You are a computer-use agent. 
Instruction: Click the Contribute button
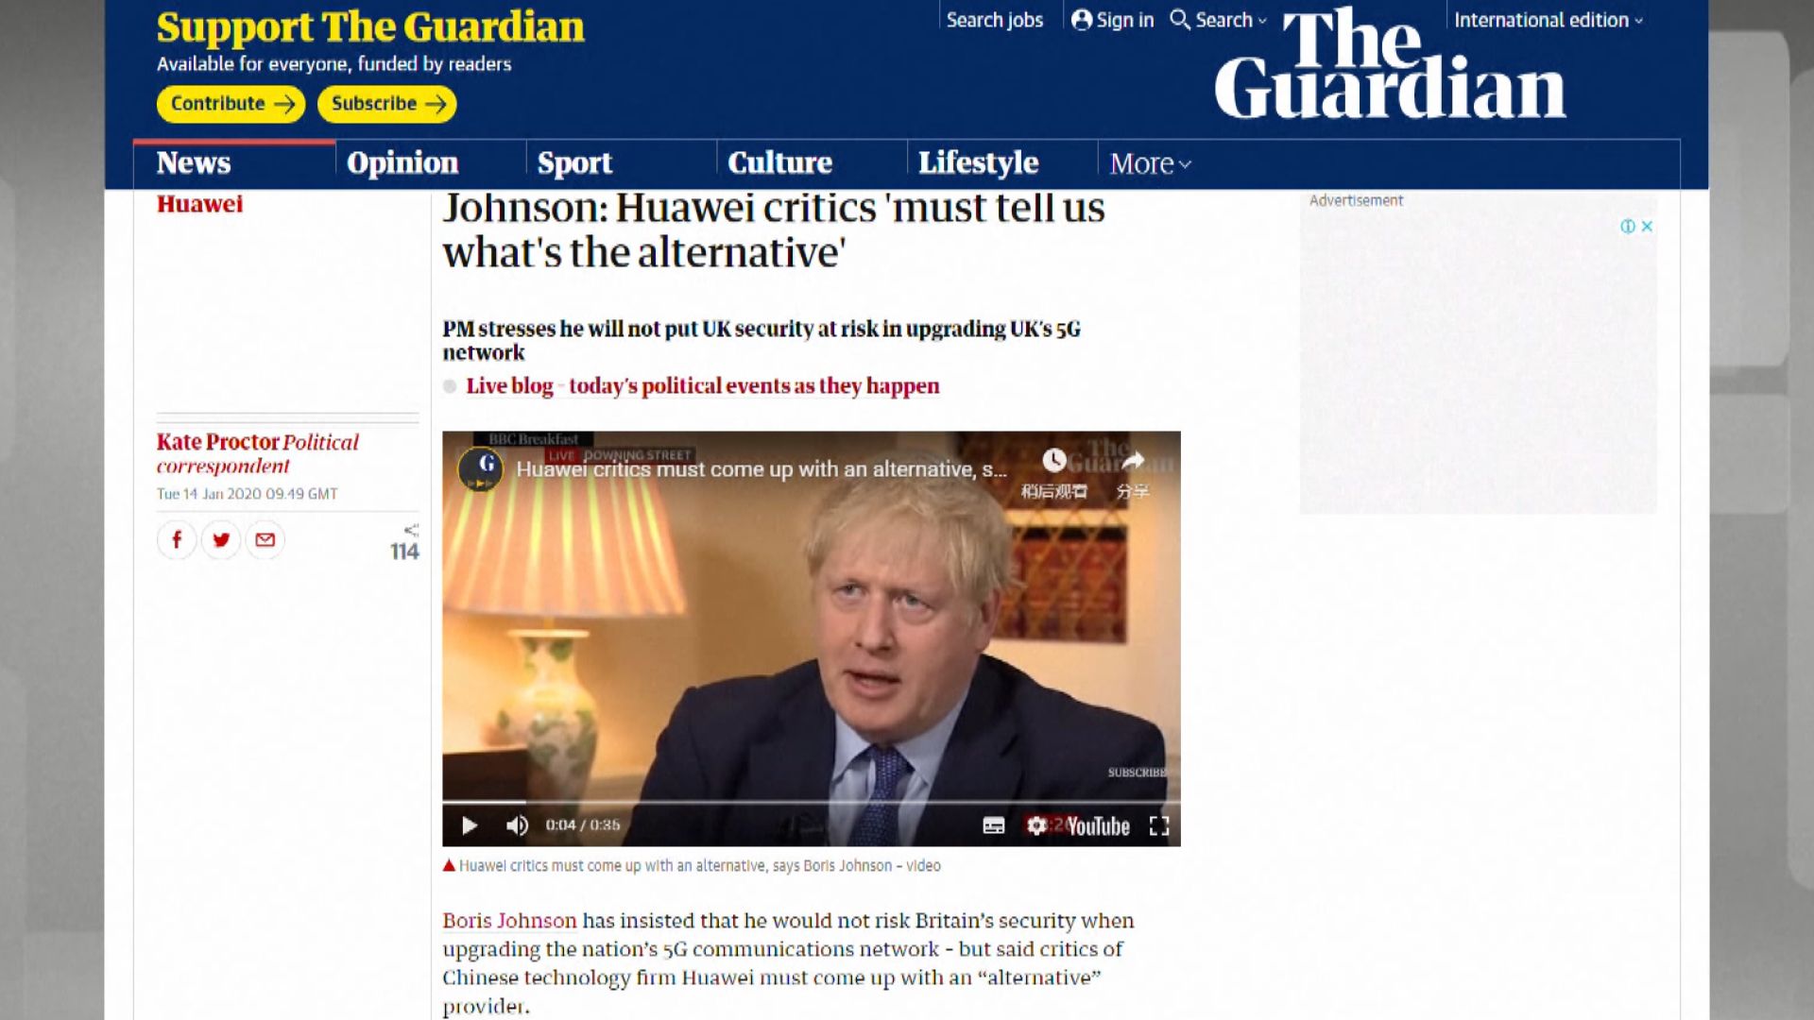point(231,104)
